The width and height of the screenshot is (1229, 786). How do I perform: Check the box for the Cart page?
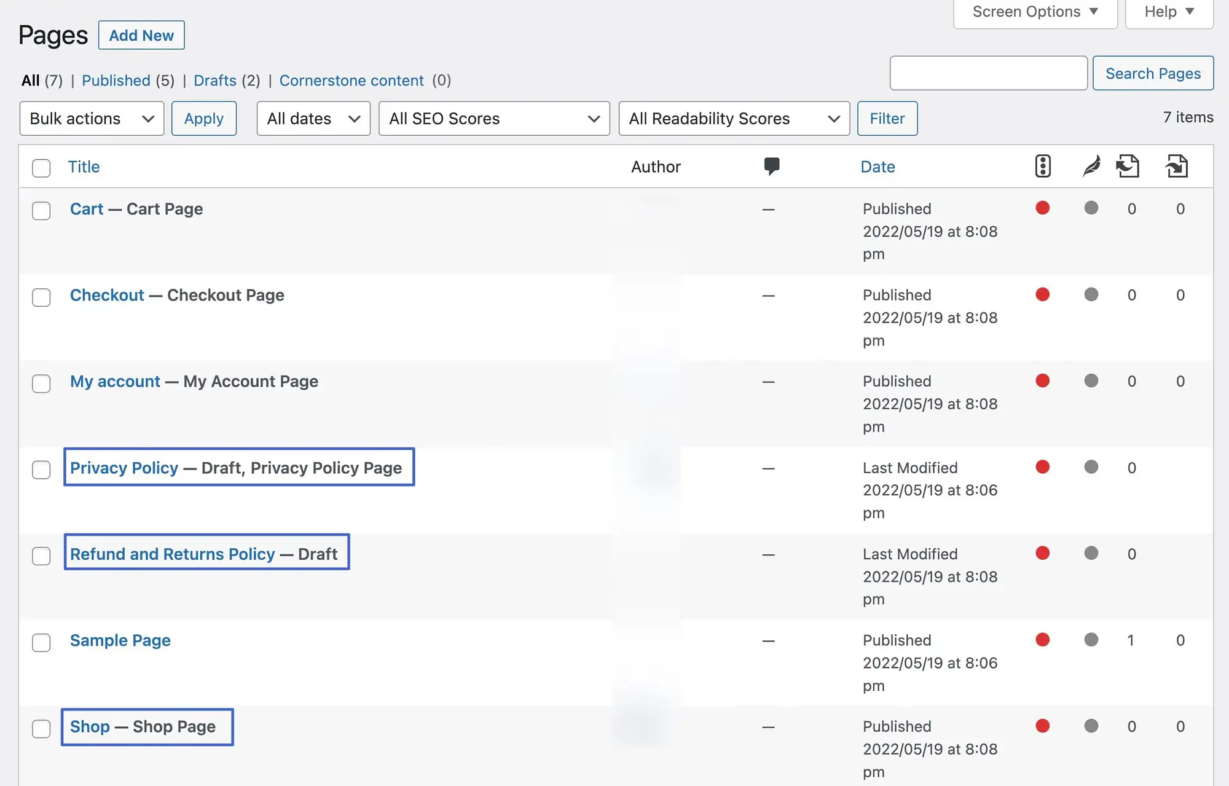point(41,211)
